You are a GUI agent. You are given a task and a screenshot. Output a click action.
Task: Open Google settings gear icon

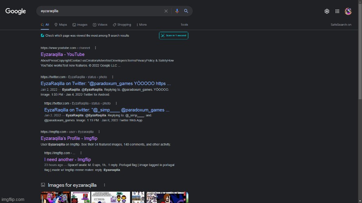[x=327, y=11]
